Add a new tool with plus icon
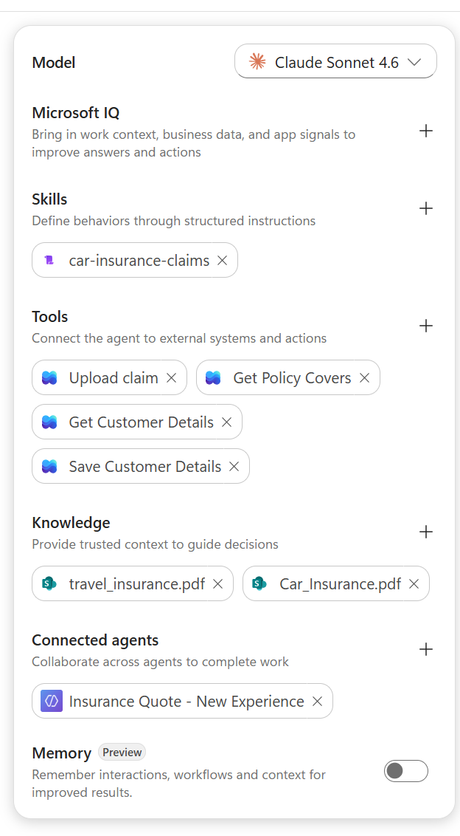460x836 pixels. pos(426,326)
